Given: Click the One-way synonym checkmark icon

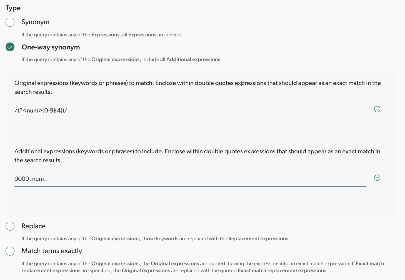Looking at the screenshot, I should tap(10, 47).
